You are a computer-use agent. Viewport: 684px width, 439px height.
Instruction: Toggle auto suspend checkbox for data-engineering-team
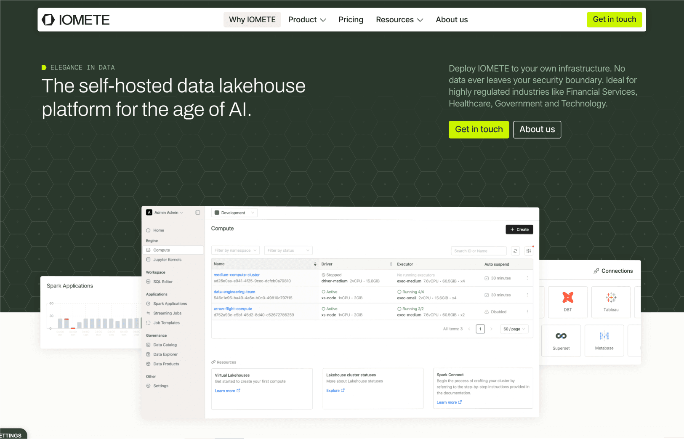(487, 295)
